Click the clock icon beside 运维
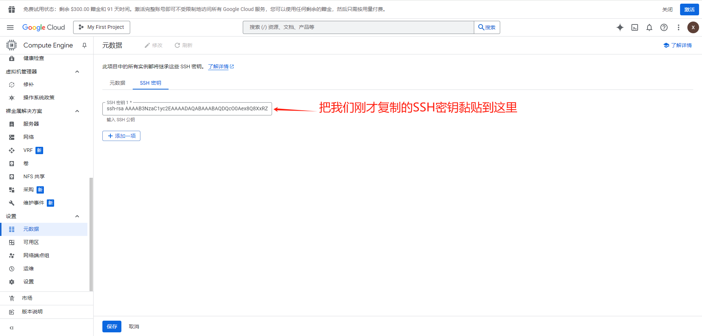This screenshot has height=336, width=702. pyautogui.click(x=12, y=269)
